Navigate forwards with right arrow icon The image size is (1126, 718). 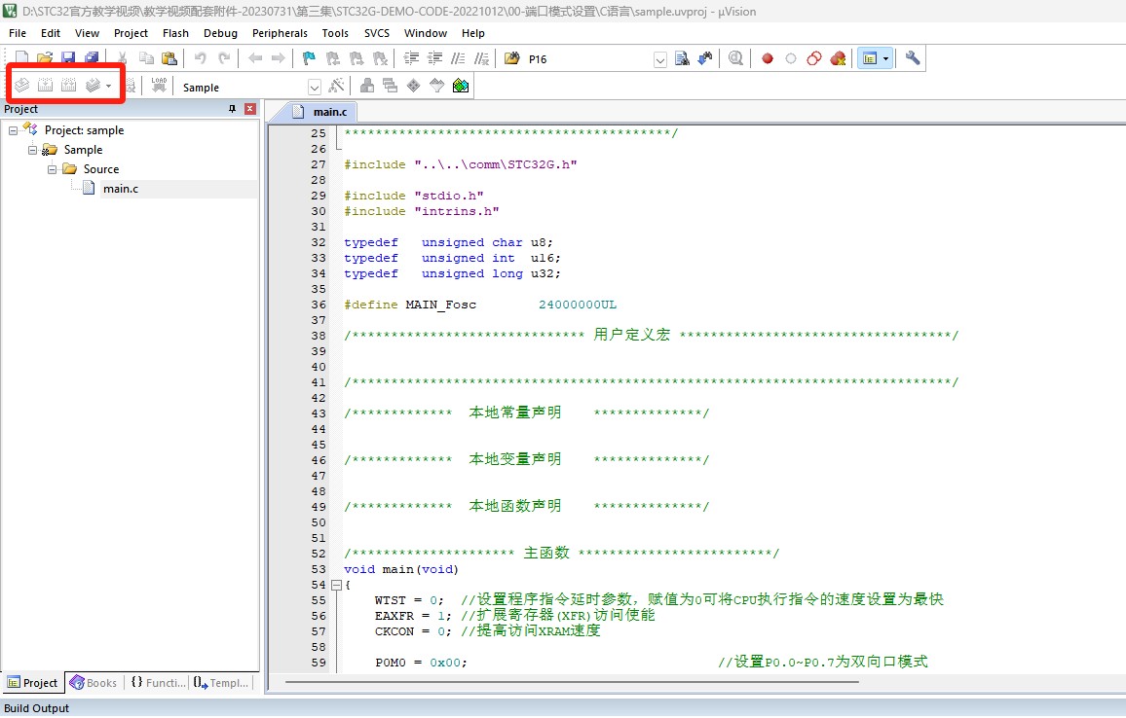point(278,58)
